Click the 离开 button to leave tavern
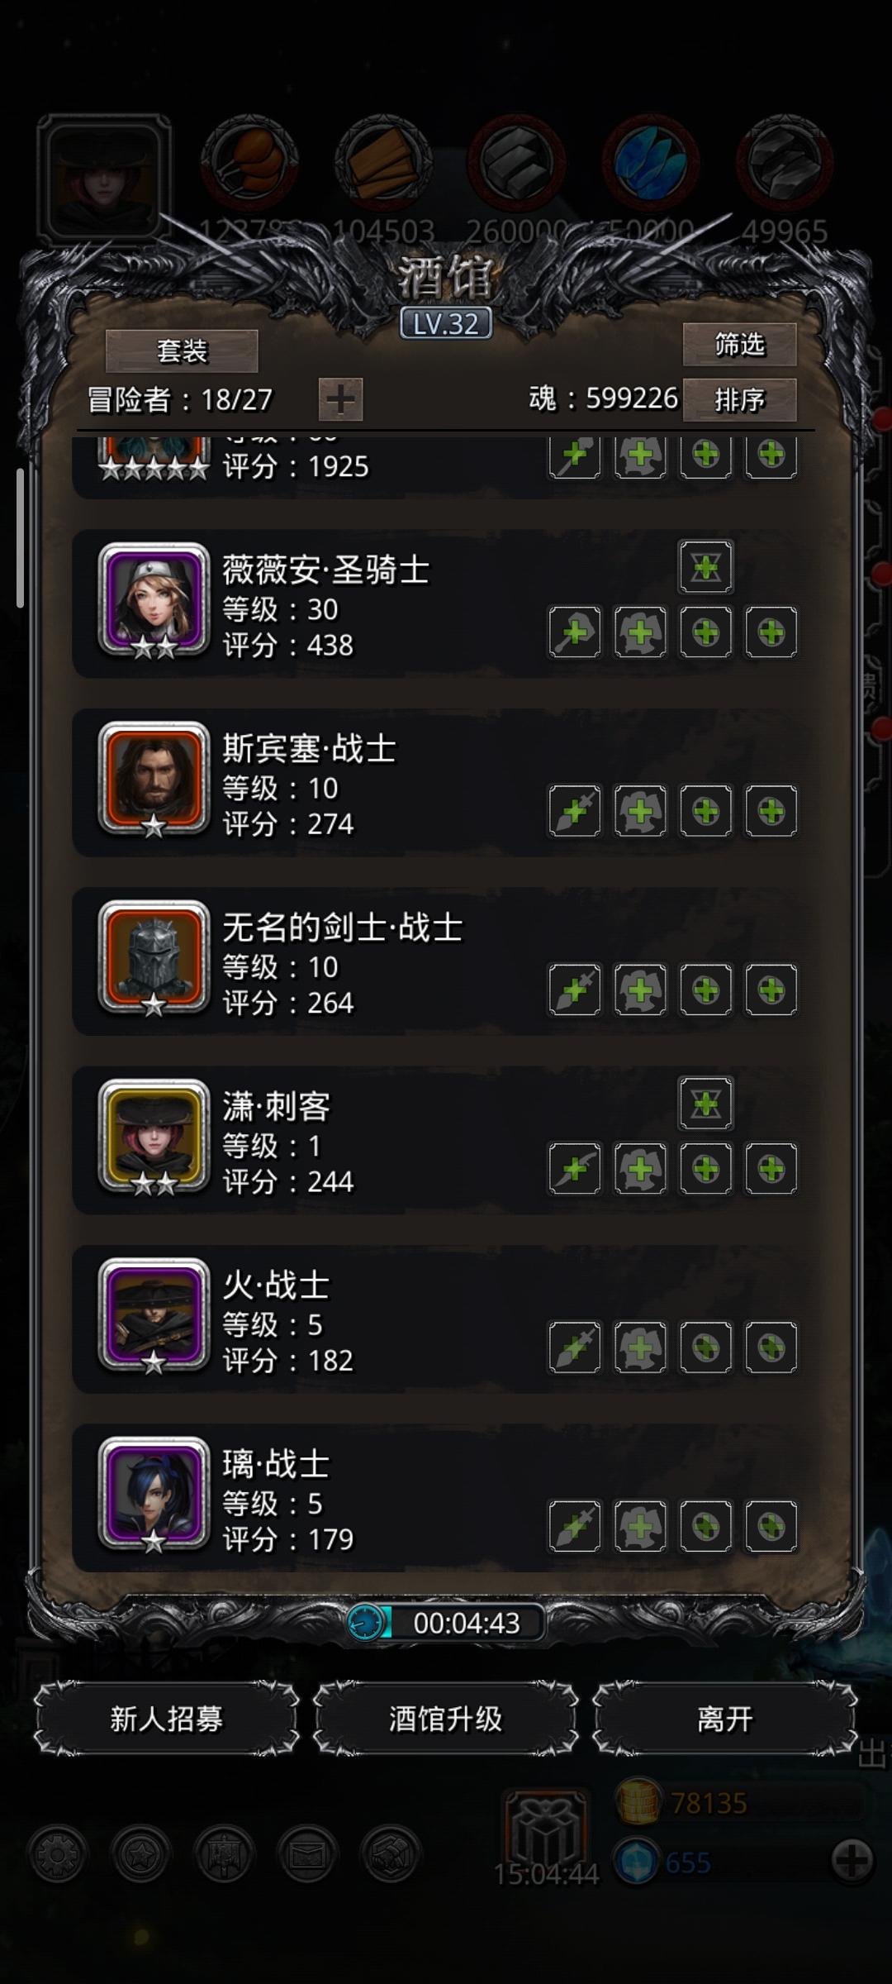The width and height of the screenshot is (892, 1984). tap(724, 1719)
